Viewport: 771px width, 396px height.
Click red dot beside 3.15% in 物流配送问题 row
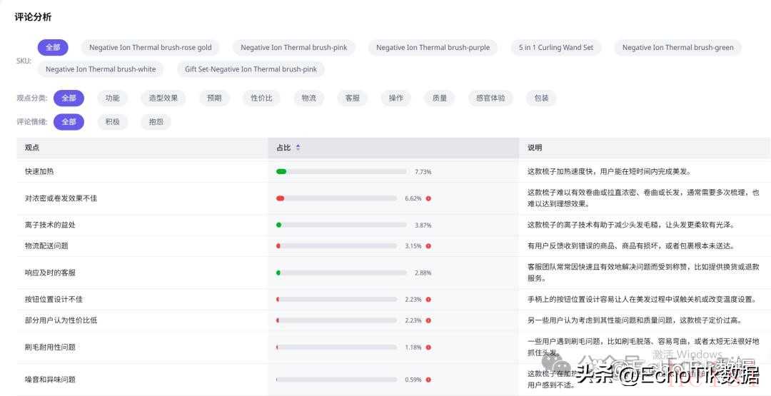(428, 246)
